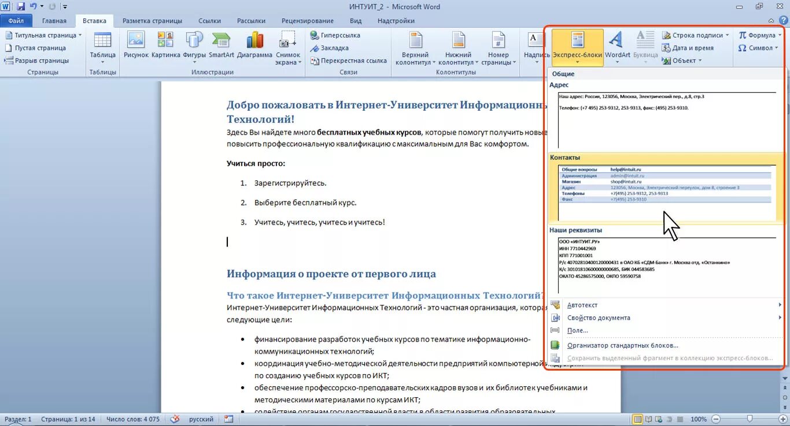This screenshot has width=790, height=426.
Task: Insert the Контакты quick part block
Action: tap(666, 188)
